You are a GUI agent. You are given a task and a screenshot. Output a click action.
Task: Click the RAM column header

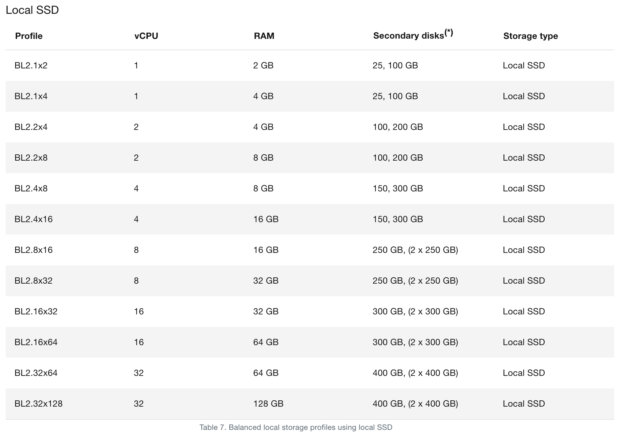point(264,36)
